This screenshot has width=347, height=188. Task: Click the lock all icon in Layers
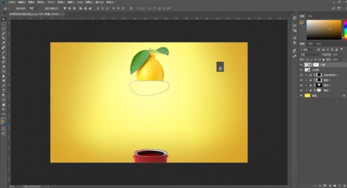click(x=323, y=60)
